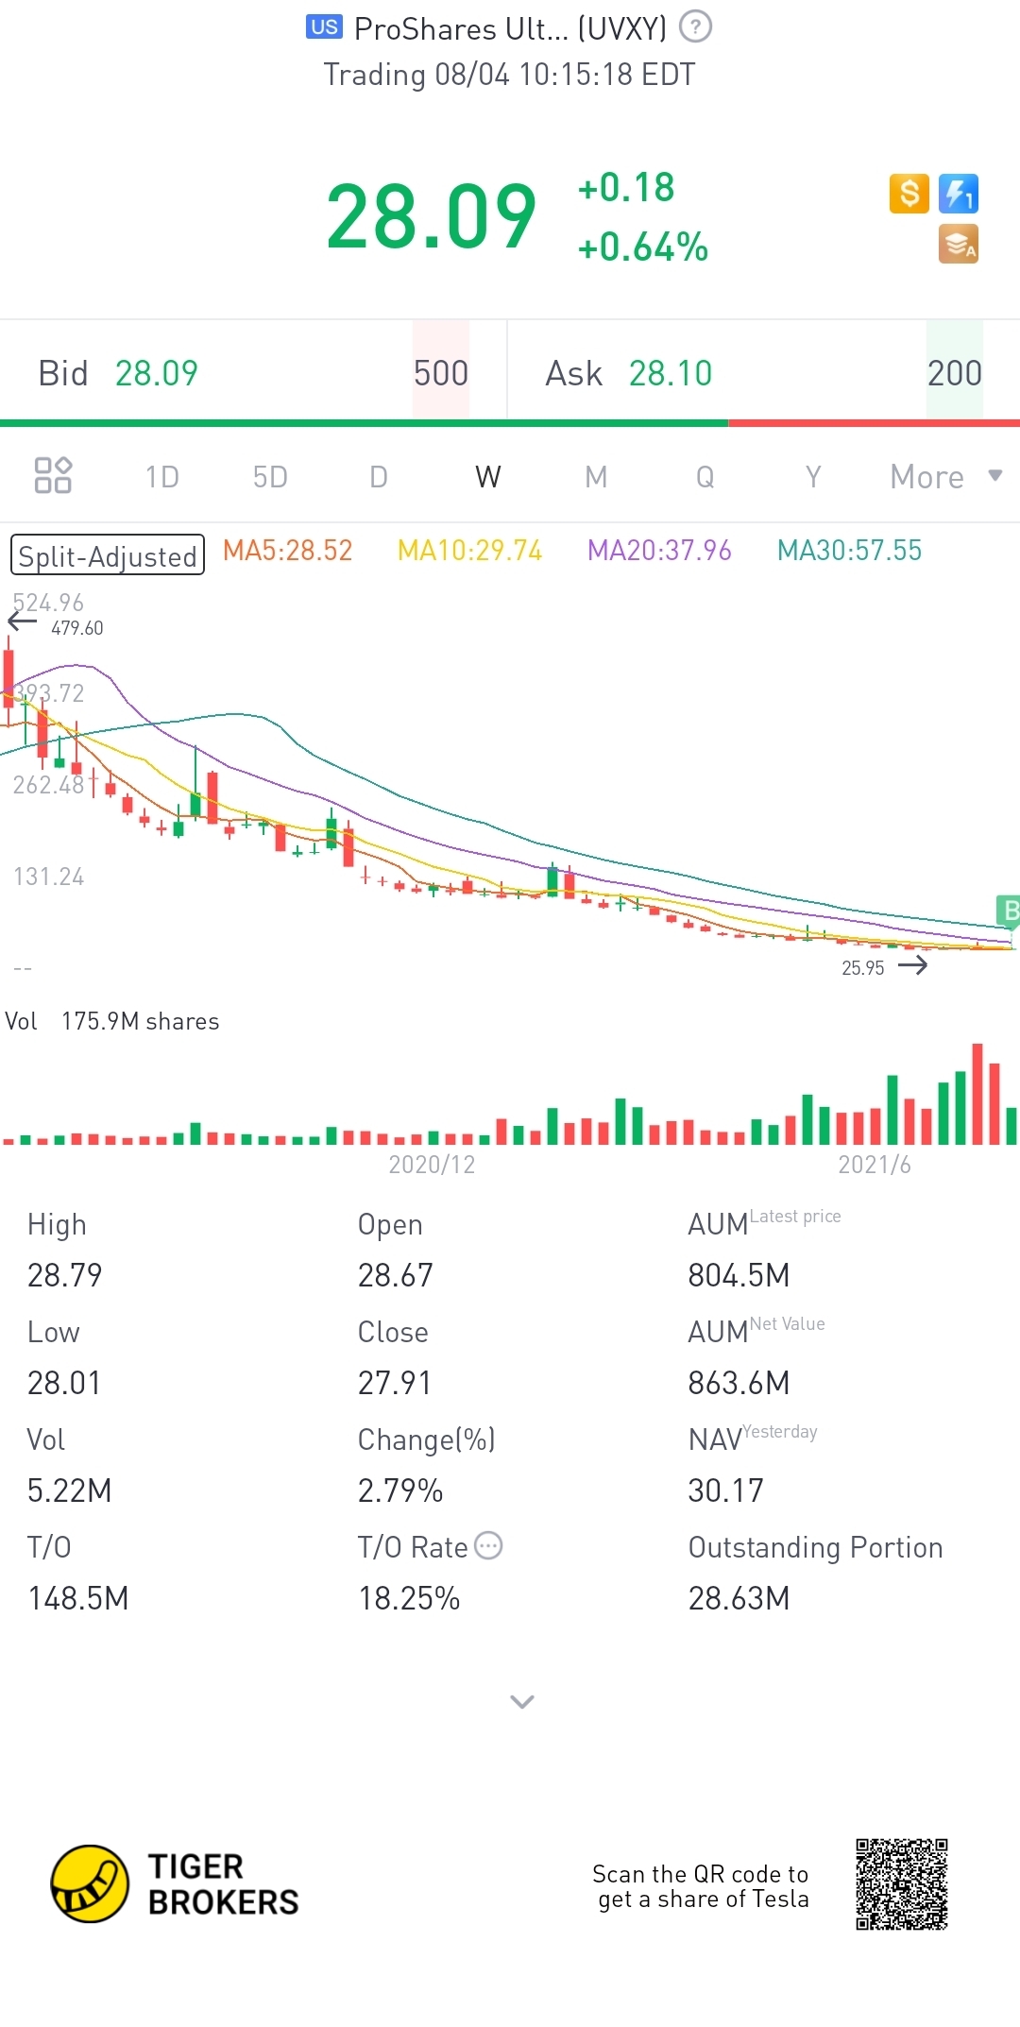Tap the 131.24 price axis label
Screen dimensions: 1020x2027
(x=48, y=877)
